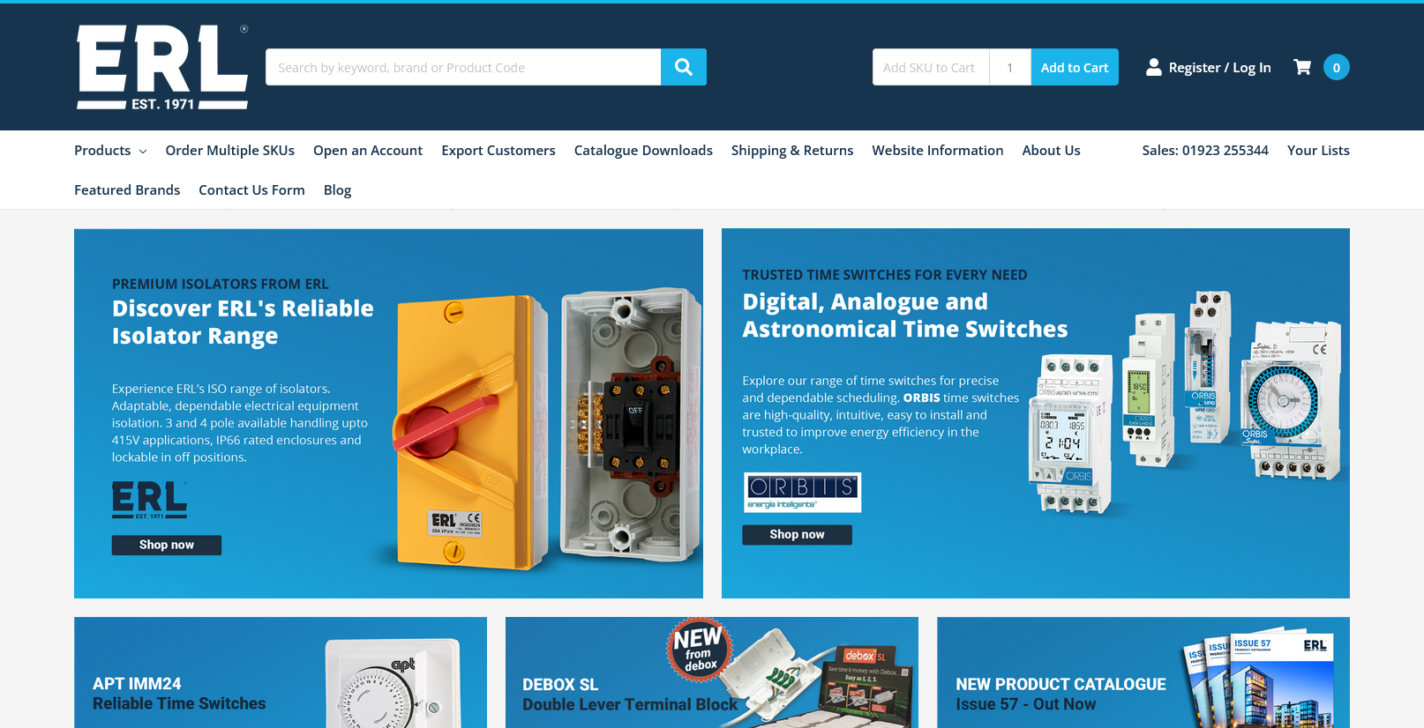1424x728 pixels.
Task: Click the keyword search input field
Action: [x=462, y=67]
